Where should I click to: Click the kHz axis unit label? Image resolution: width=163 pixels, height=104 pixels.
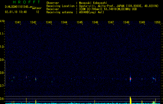(x=2, y=21)
